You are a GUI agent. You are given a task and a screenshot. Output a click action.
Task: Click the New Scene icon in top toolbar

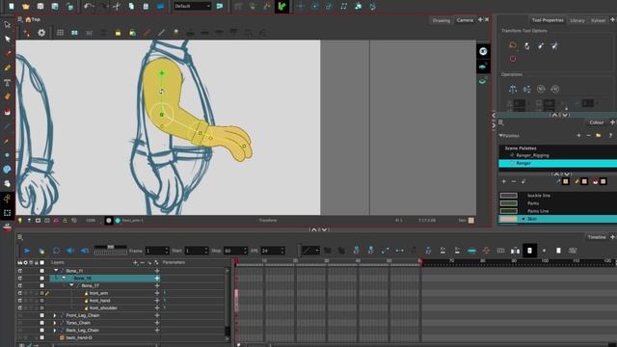pos(11,6)
